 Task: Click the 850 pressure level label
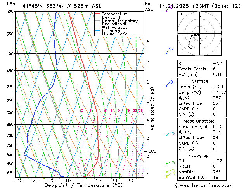click(x=11, y=164)
